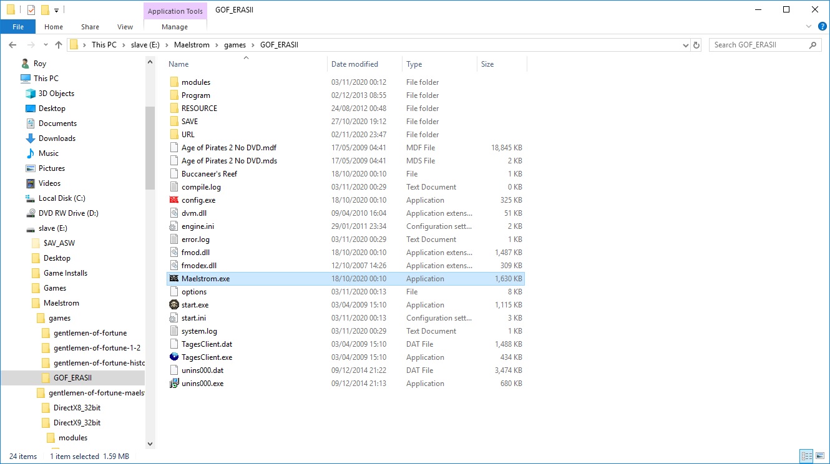Open Customize Quick Access Toolbar dropdown
Screen dimensions: 830x464
point(56,11)
